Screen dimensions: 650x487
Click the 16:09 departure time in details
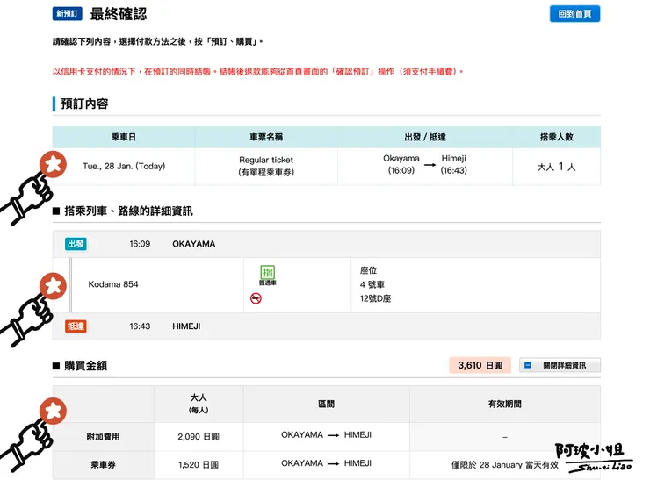(140, 244)
